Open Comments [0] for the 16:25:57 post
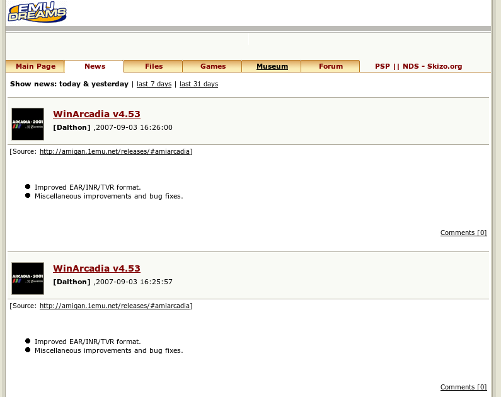 (x=464, y=387)
